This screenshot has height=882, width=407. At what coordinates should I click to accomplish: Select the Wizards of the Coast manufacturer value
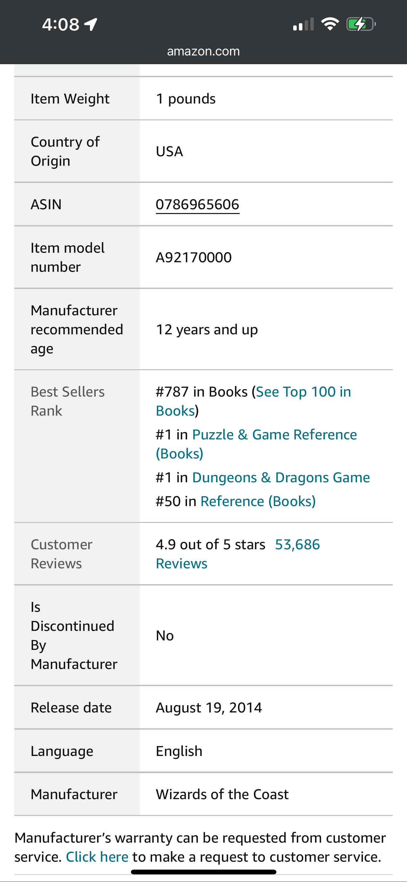click(x=222, y=794)
